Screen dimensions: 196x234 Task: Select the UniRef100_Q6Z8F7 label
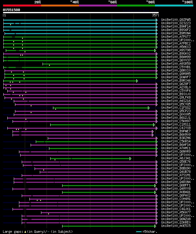(176, 84)
